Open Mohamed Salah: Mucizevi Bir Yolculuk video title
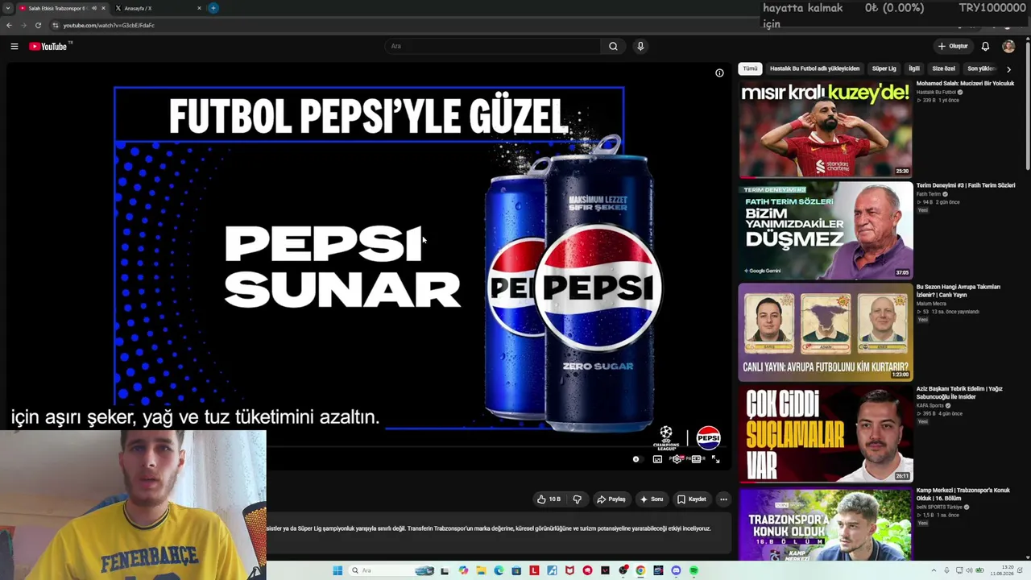Image resolution: width=1031 pixels, height=580 pixels. click(965, 84)
